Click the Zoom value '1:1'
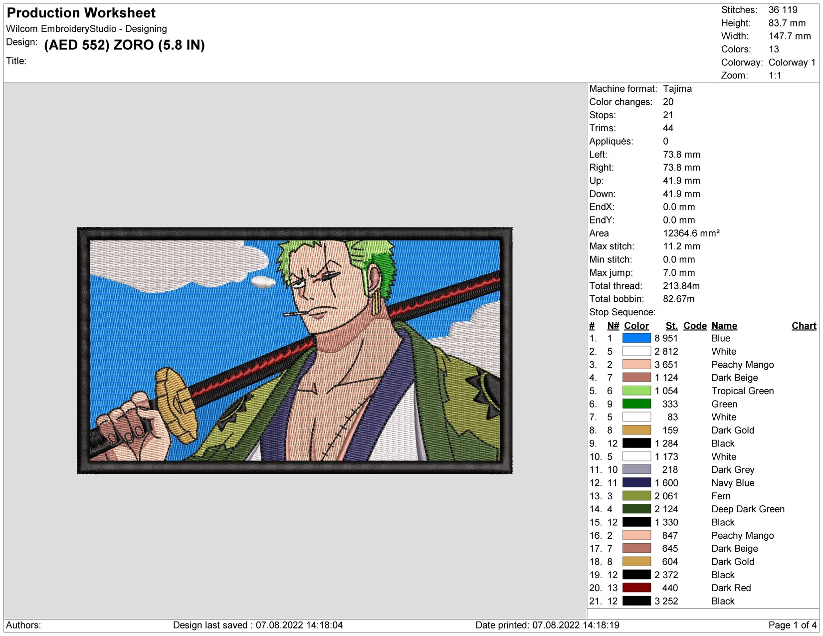Screen dimensions: 823x636 click(775, 75)
